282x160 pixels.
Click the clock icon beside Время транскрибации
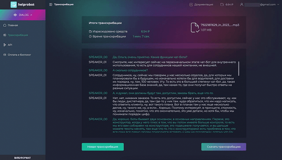pos(90,36)
